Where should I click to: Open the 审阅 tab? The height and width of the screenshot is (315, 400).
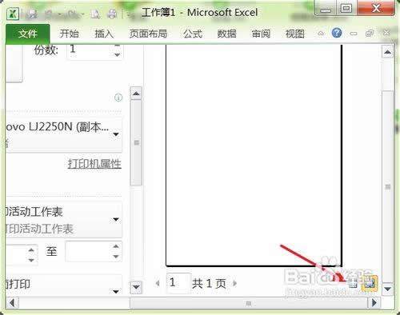261,34
